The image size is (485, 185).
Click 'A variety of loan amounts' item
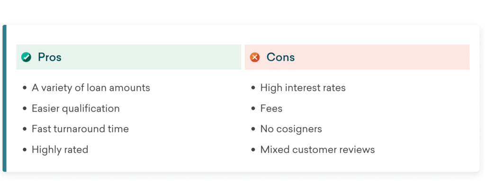click(90, 88)
